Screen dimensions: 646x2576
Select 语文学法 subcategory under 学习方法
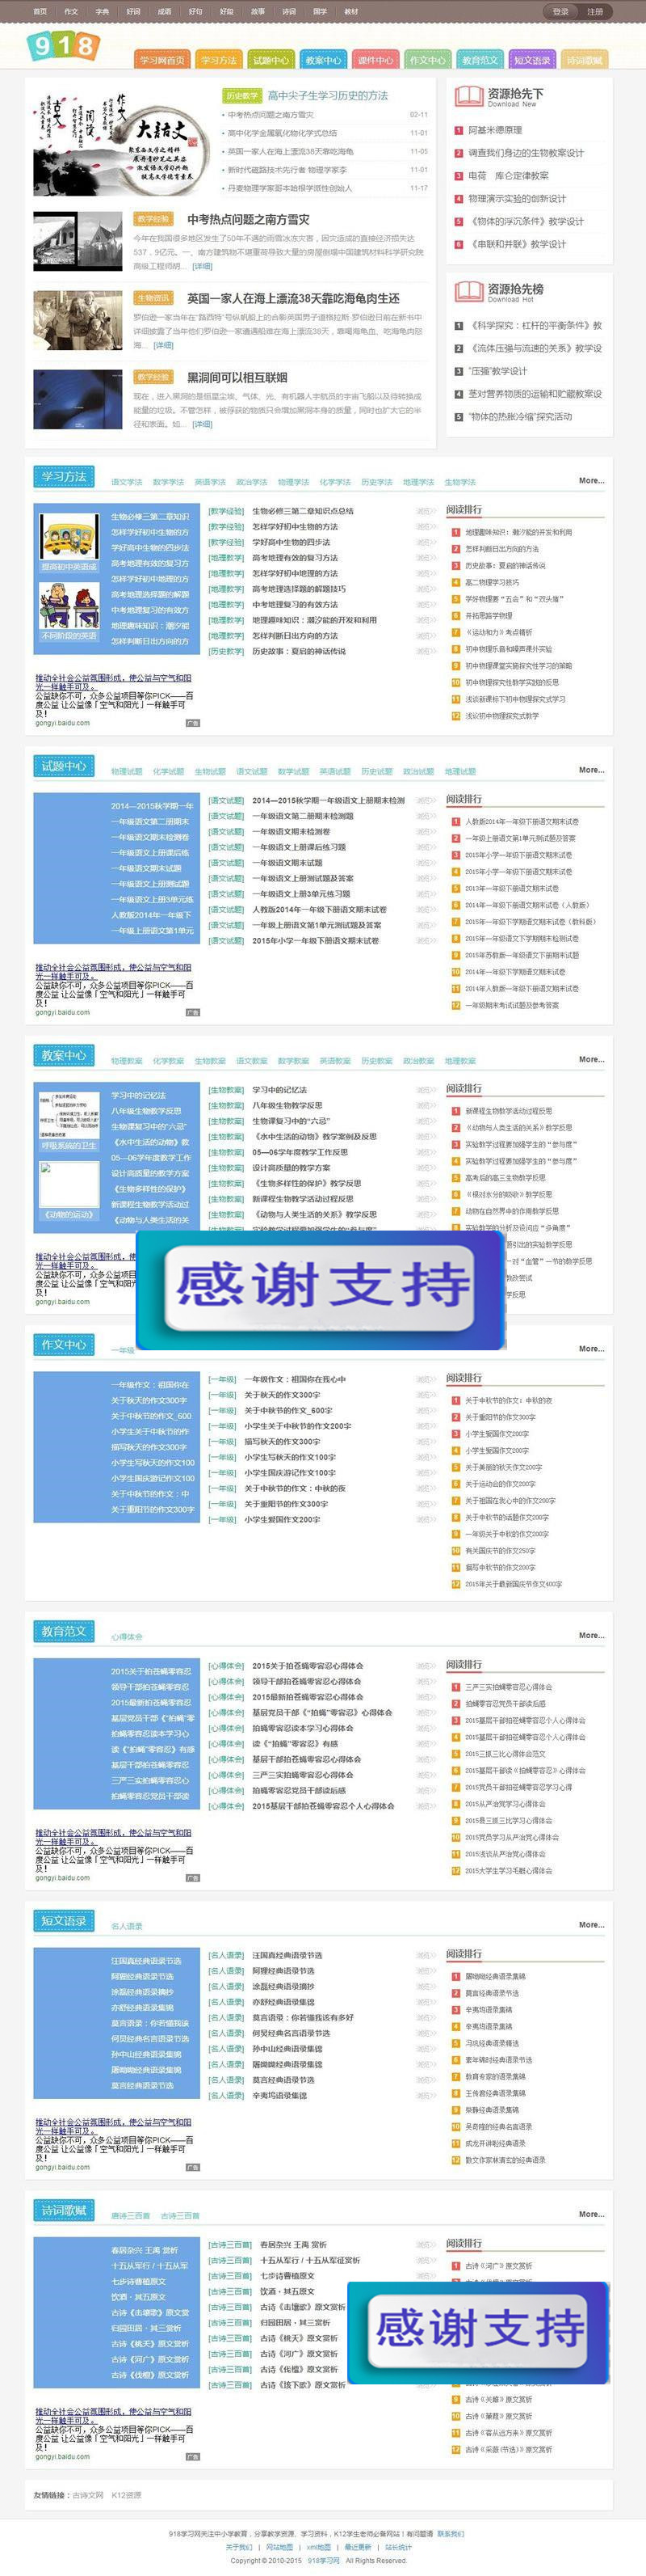tap(126, 482)
